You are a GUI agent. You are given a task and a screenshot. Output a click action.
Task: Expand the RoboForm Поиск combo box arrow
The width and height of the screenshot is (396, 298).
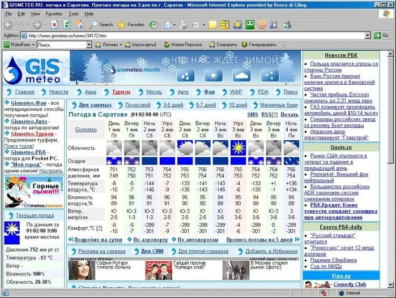[88, 45]
